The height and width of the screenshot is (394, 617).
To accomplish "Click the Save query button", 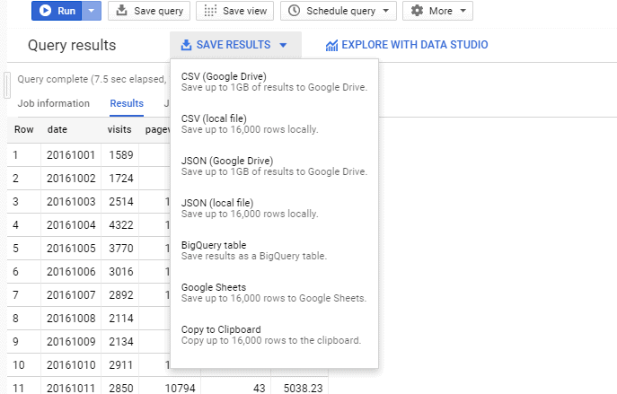I will tap(149, 11).
